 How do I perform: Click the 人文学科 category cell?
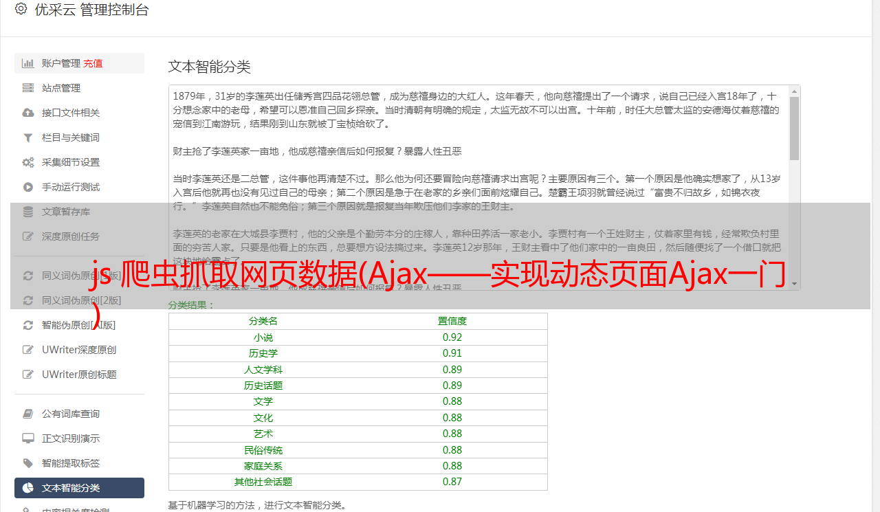[263, 370]
